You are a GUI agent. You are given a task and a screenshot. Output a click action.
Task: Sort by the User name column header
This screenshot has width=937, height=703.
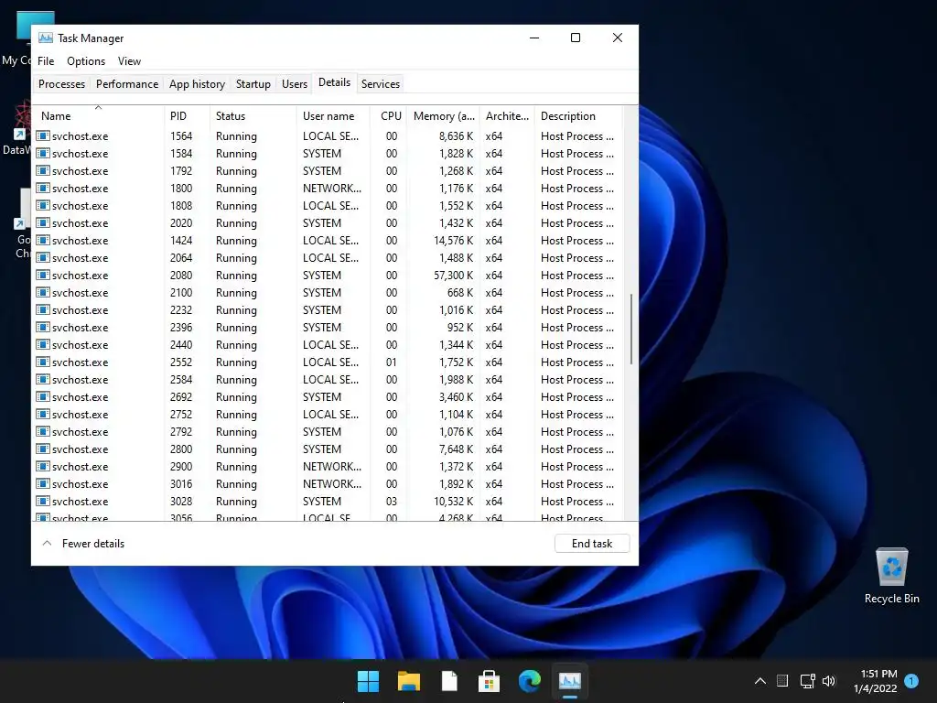333,116
